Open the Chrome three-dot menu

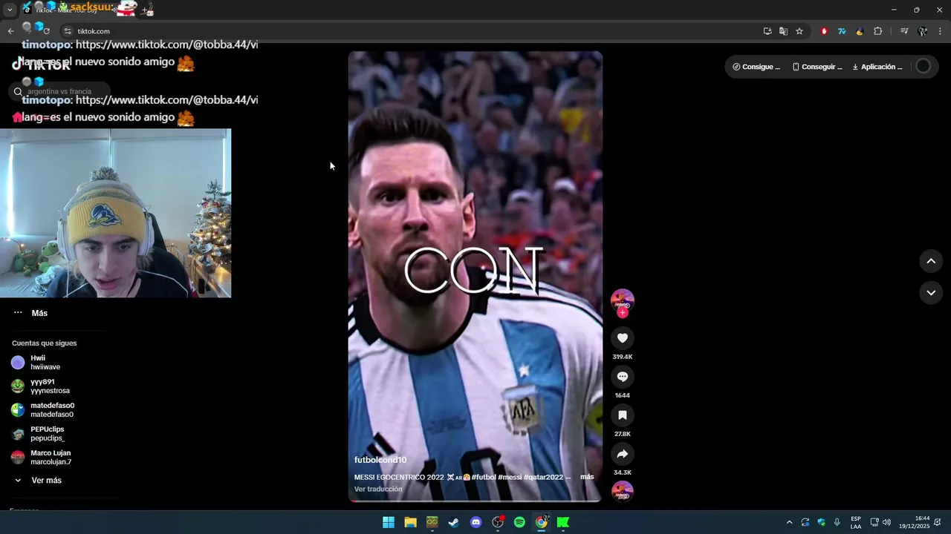941,31
